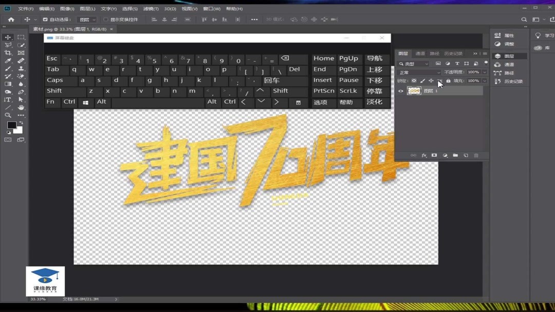Select the Crop tool

click(8, 52)
